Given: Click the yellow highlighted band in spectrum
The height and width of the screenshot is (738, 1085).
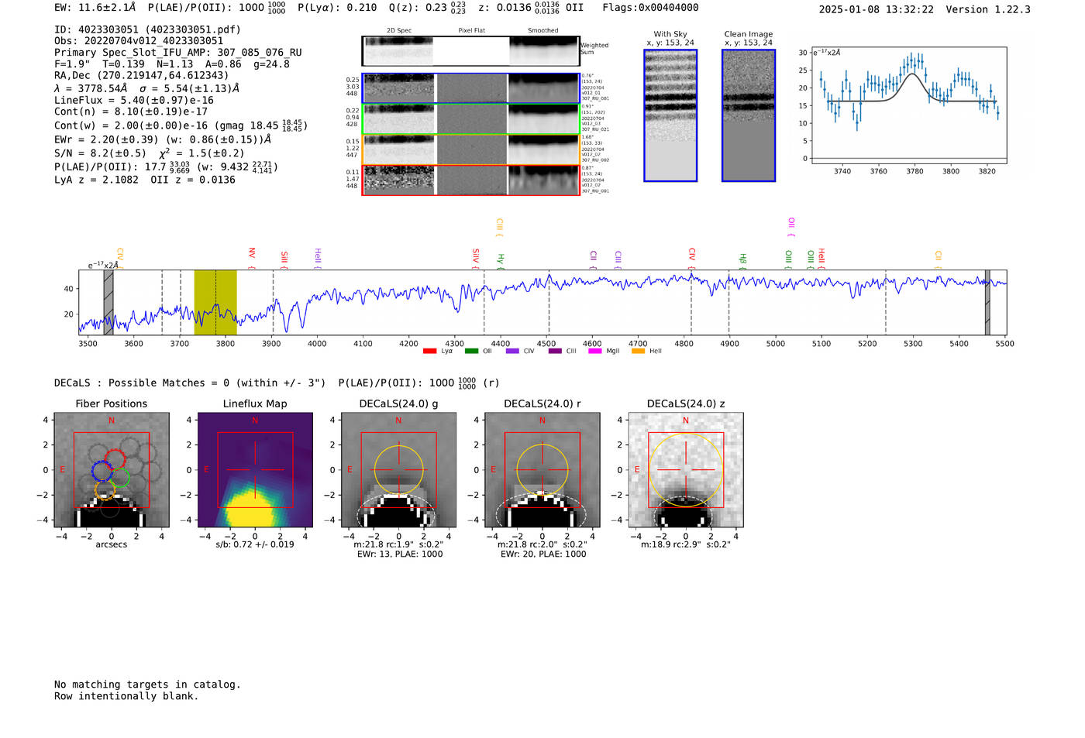Looking at the screenshot, I should pyautogui.click(x=215, y=302).
